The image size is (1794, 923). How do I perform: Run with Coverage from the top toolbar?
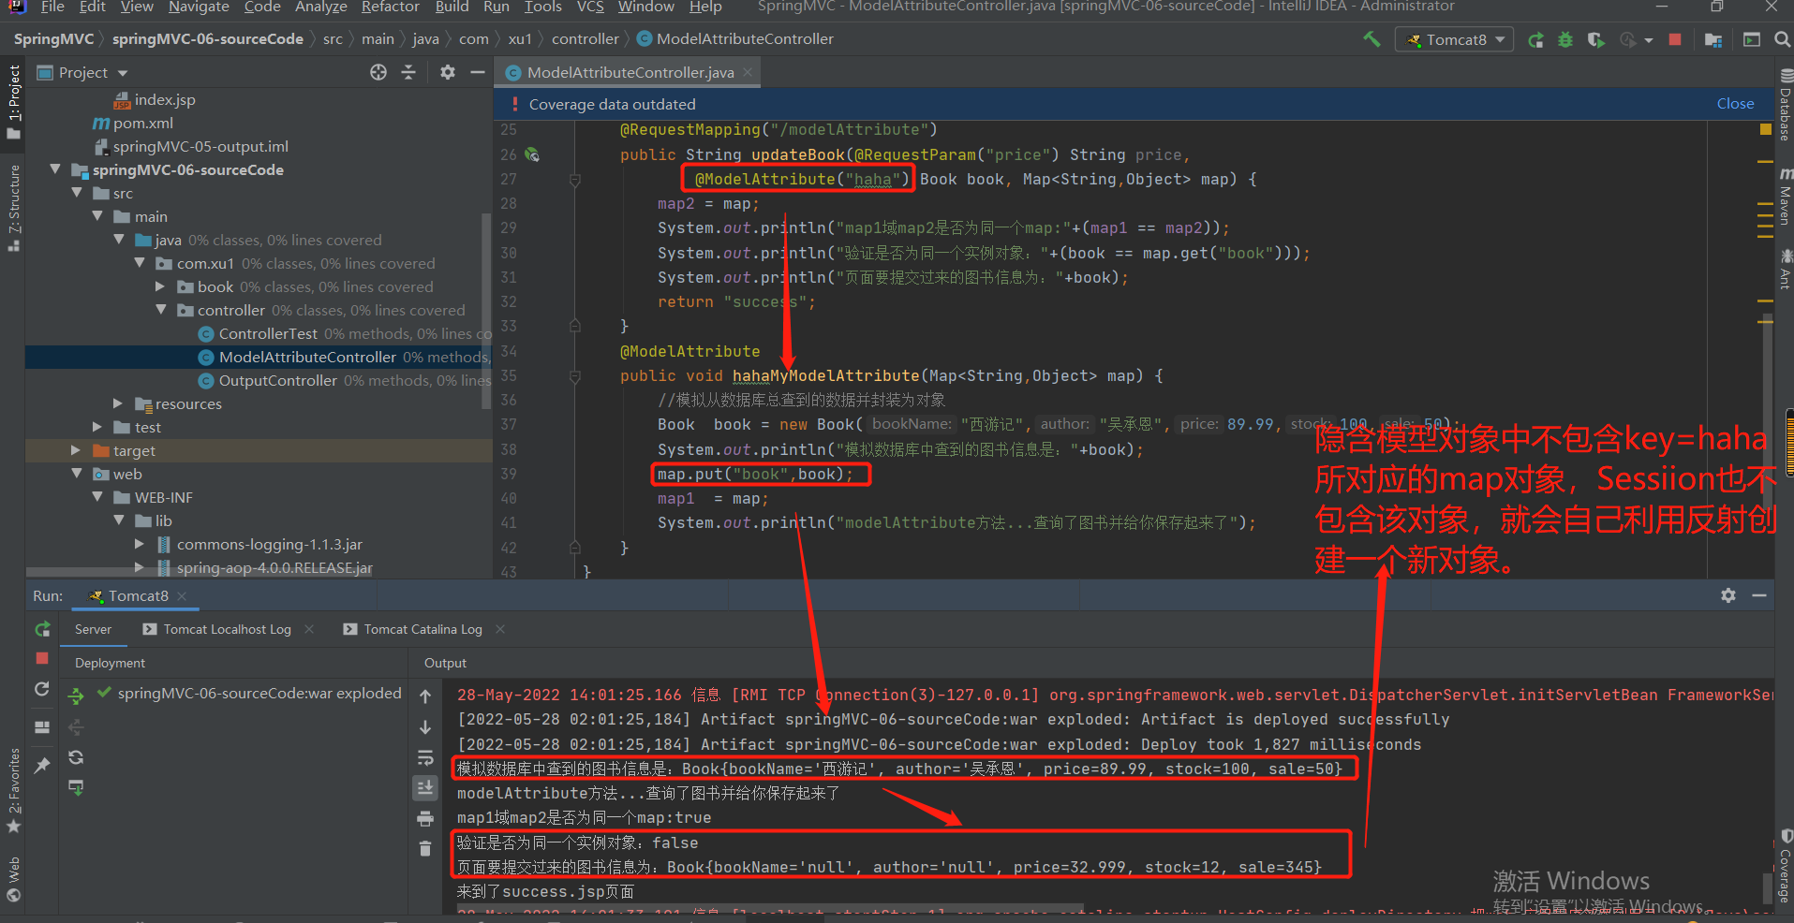pyautogui.click(x=1595, y=39)
